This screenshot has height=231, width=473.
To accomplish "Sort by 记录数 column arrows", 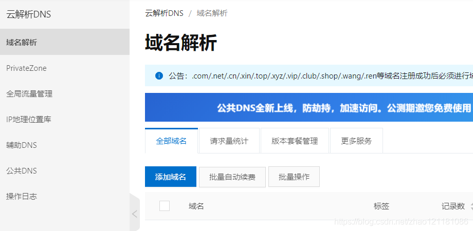I will (x=471, y=206).
